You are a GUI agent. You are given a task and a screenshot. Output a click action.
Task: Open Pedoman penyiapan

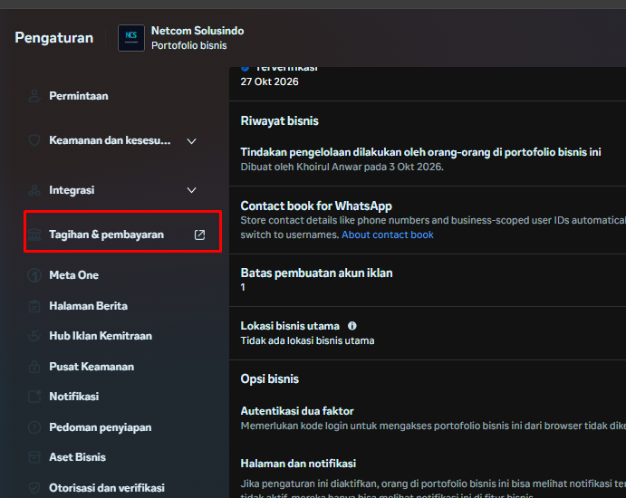[101, 427]
